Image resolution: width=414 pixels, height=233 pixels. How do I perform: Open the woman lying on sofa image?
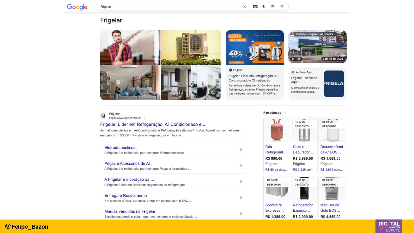click(130, 83)
